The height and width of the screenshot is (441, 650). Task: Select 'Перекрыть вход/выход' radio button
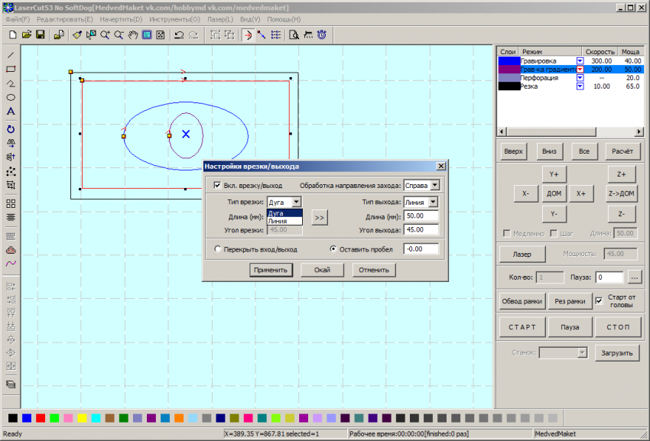(x=218, y=248)
